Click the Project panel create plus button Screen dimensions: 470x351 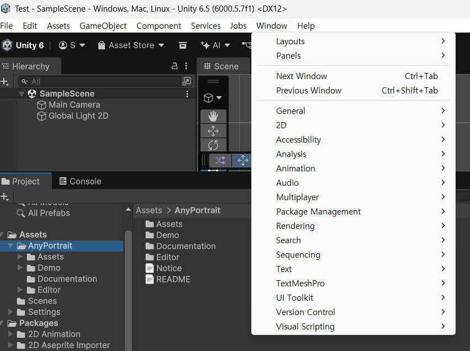tap(5, 197)
